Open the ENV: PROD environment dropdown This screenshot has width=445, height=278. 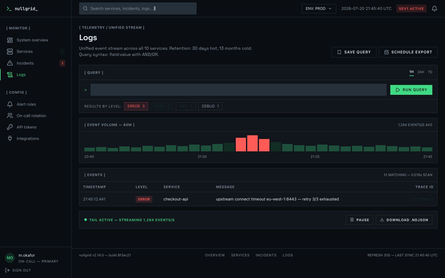(x=319, y=9)
